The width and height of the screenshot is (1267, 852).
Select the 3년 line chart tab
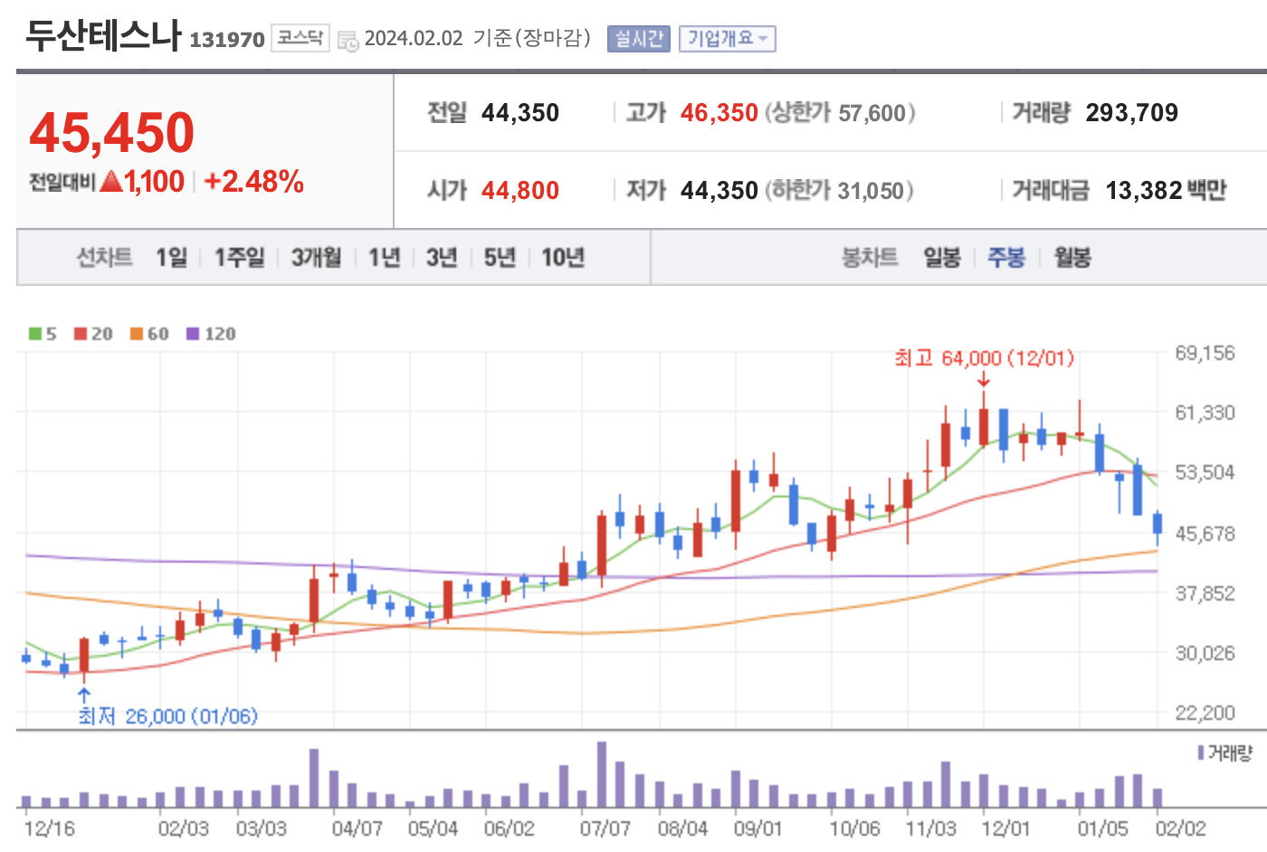coord(442,258)
